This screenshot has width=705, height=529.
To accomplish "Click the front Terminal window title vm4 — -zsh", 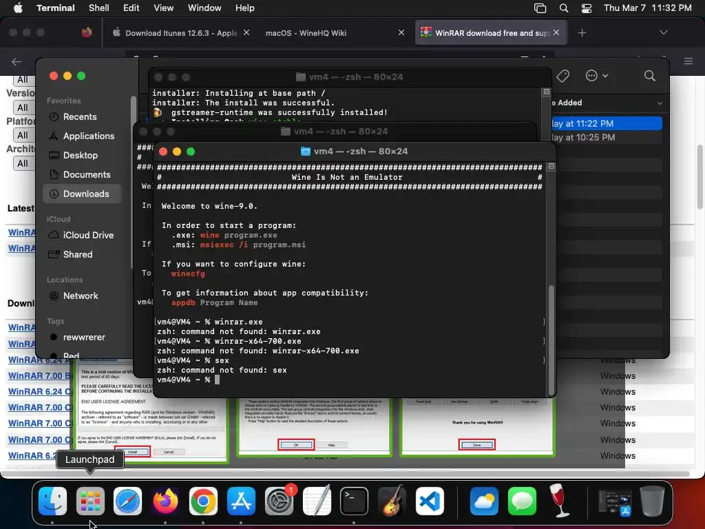I will click(x=355, y=152).
